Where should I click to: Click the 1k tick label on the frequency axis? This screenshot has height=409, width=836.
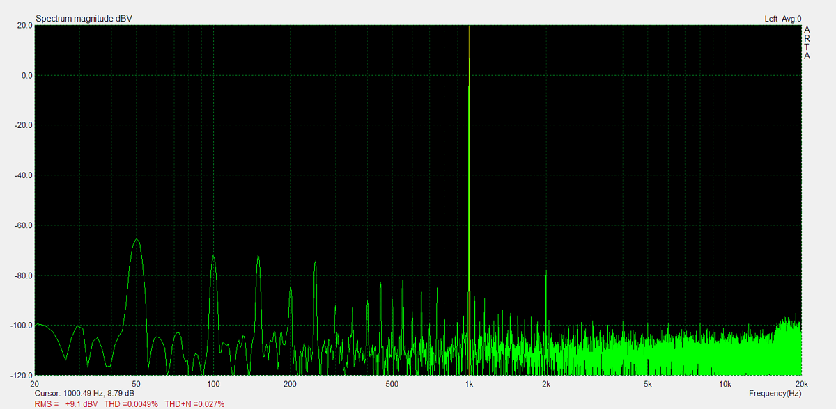469,384
